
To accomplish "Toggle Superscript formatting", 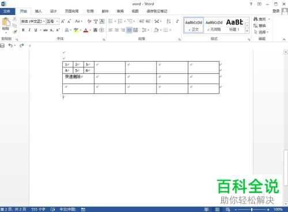I will (x=58, y=30).
